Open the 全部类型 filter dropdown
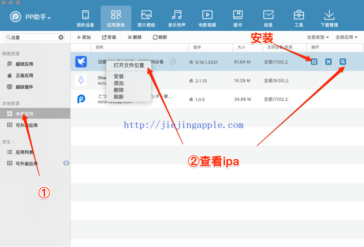The image size is (364, 247). (318, 37)
